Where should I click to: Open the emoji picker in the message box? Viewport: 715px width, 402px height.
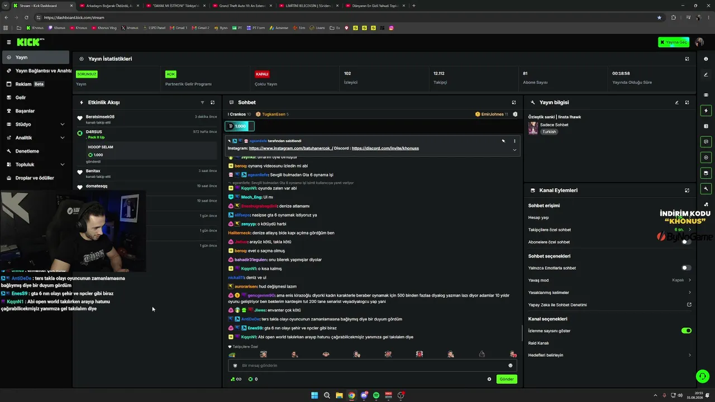click(x=510, y=366)
